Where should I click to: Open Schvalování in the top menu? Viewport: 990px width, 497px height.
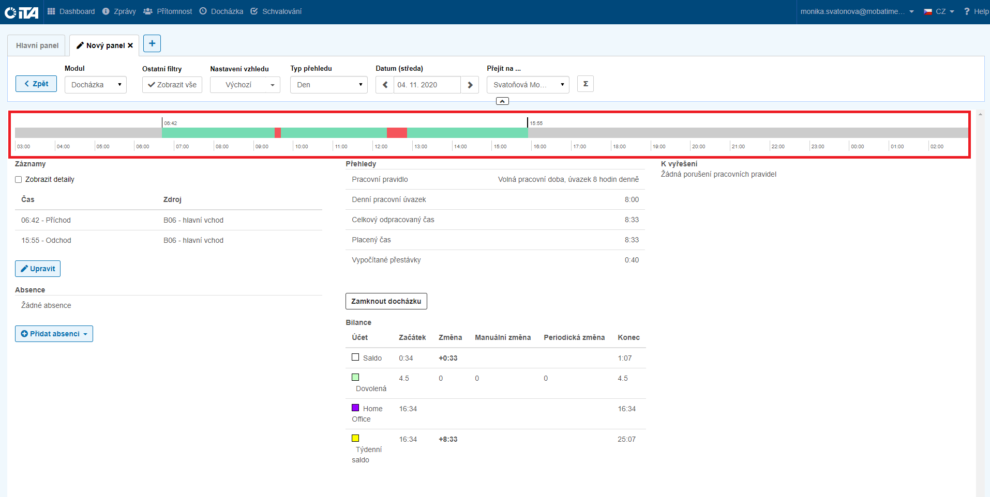276,11
